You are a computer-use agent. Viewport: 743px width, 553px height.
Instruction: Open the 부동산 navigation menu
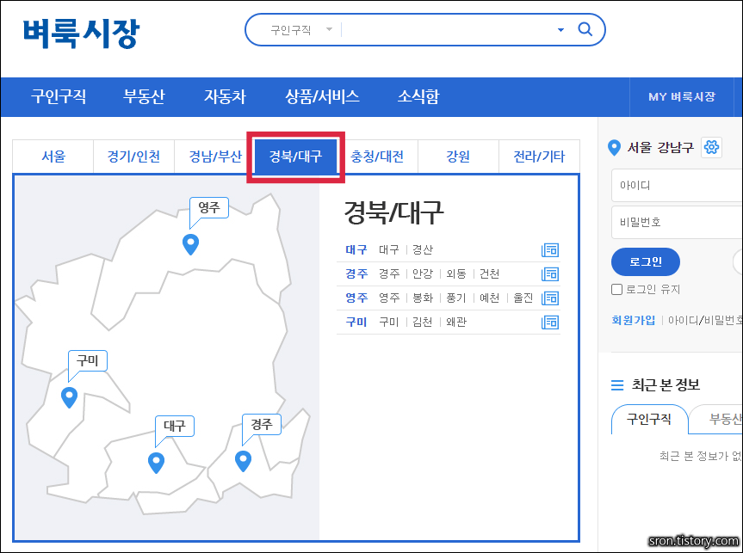(x=144, y=96)
